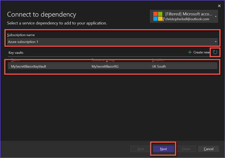The width and height of the screenshot is (225, 158).
Task: Click the refresh key vaults icon
Action: click(x=215, y=52)
